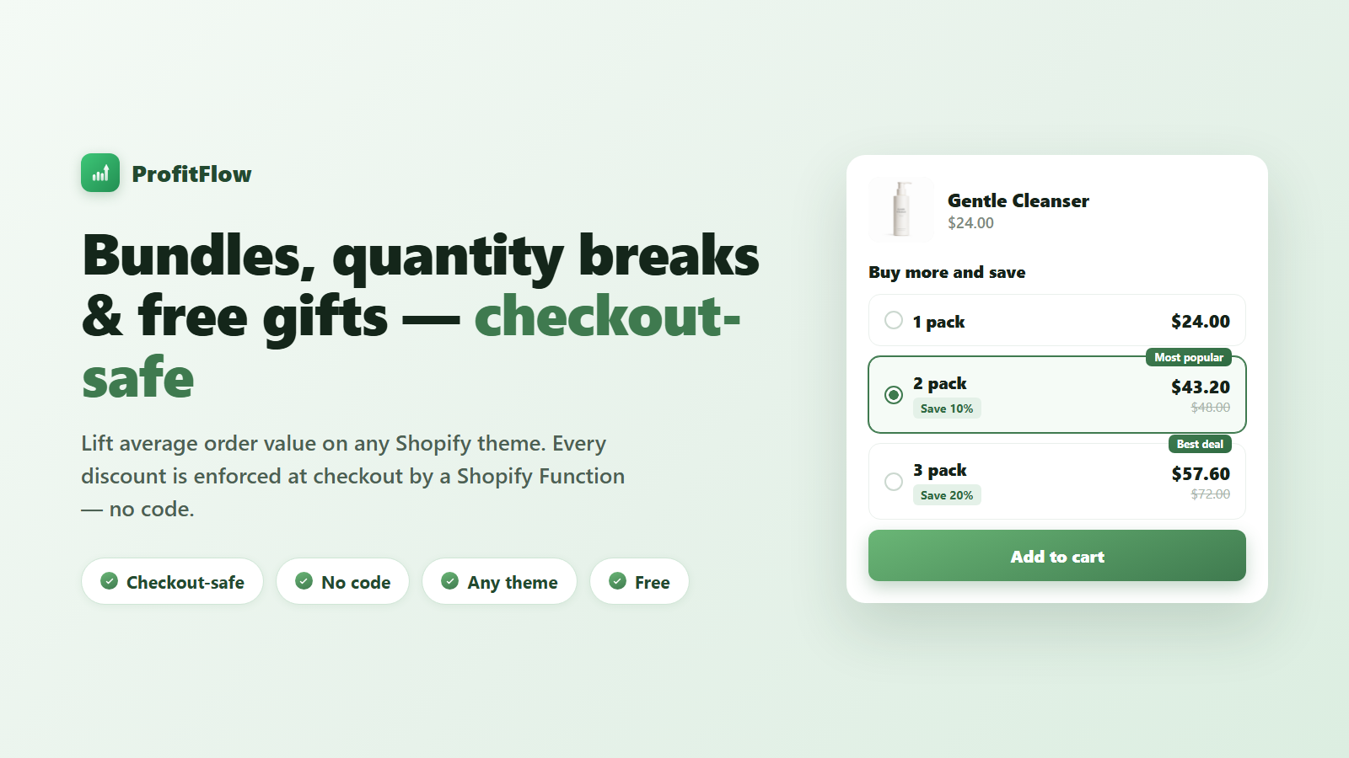Select the 2 pack radio button

tap(894, 394)
